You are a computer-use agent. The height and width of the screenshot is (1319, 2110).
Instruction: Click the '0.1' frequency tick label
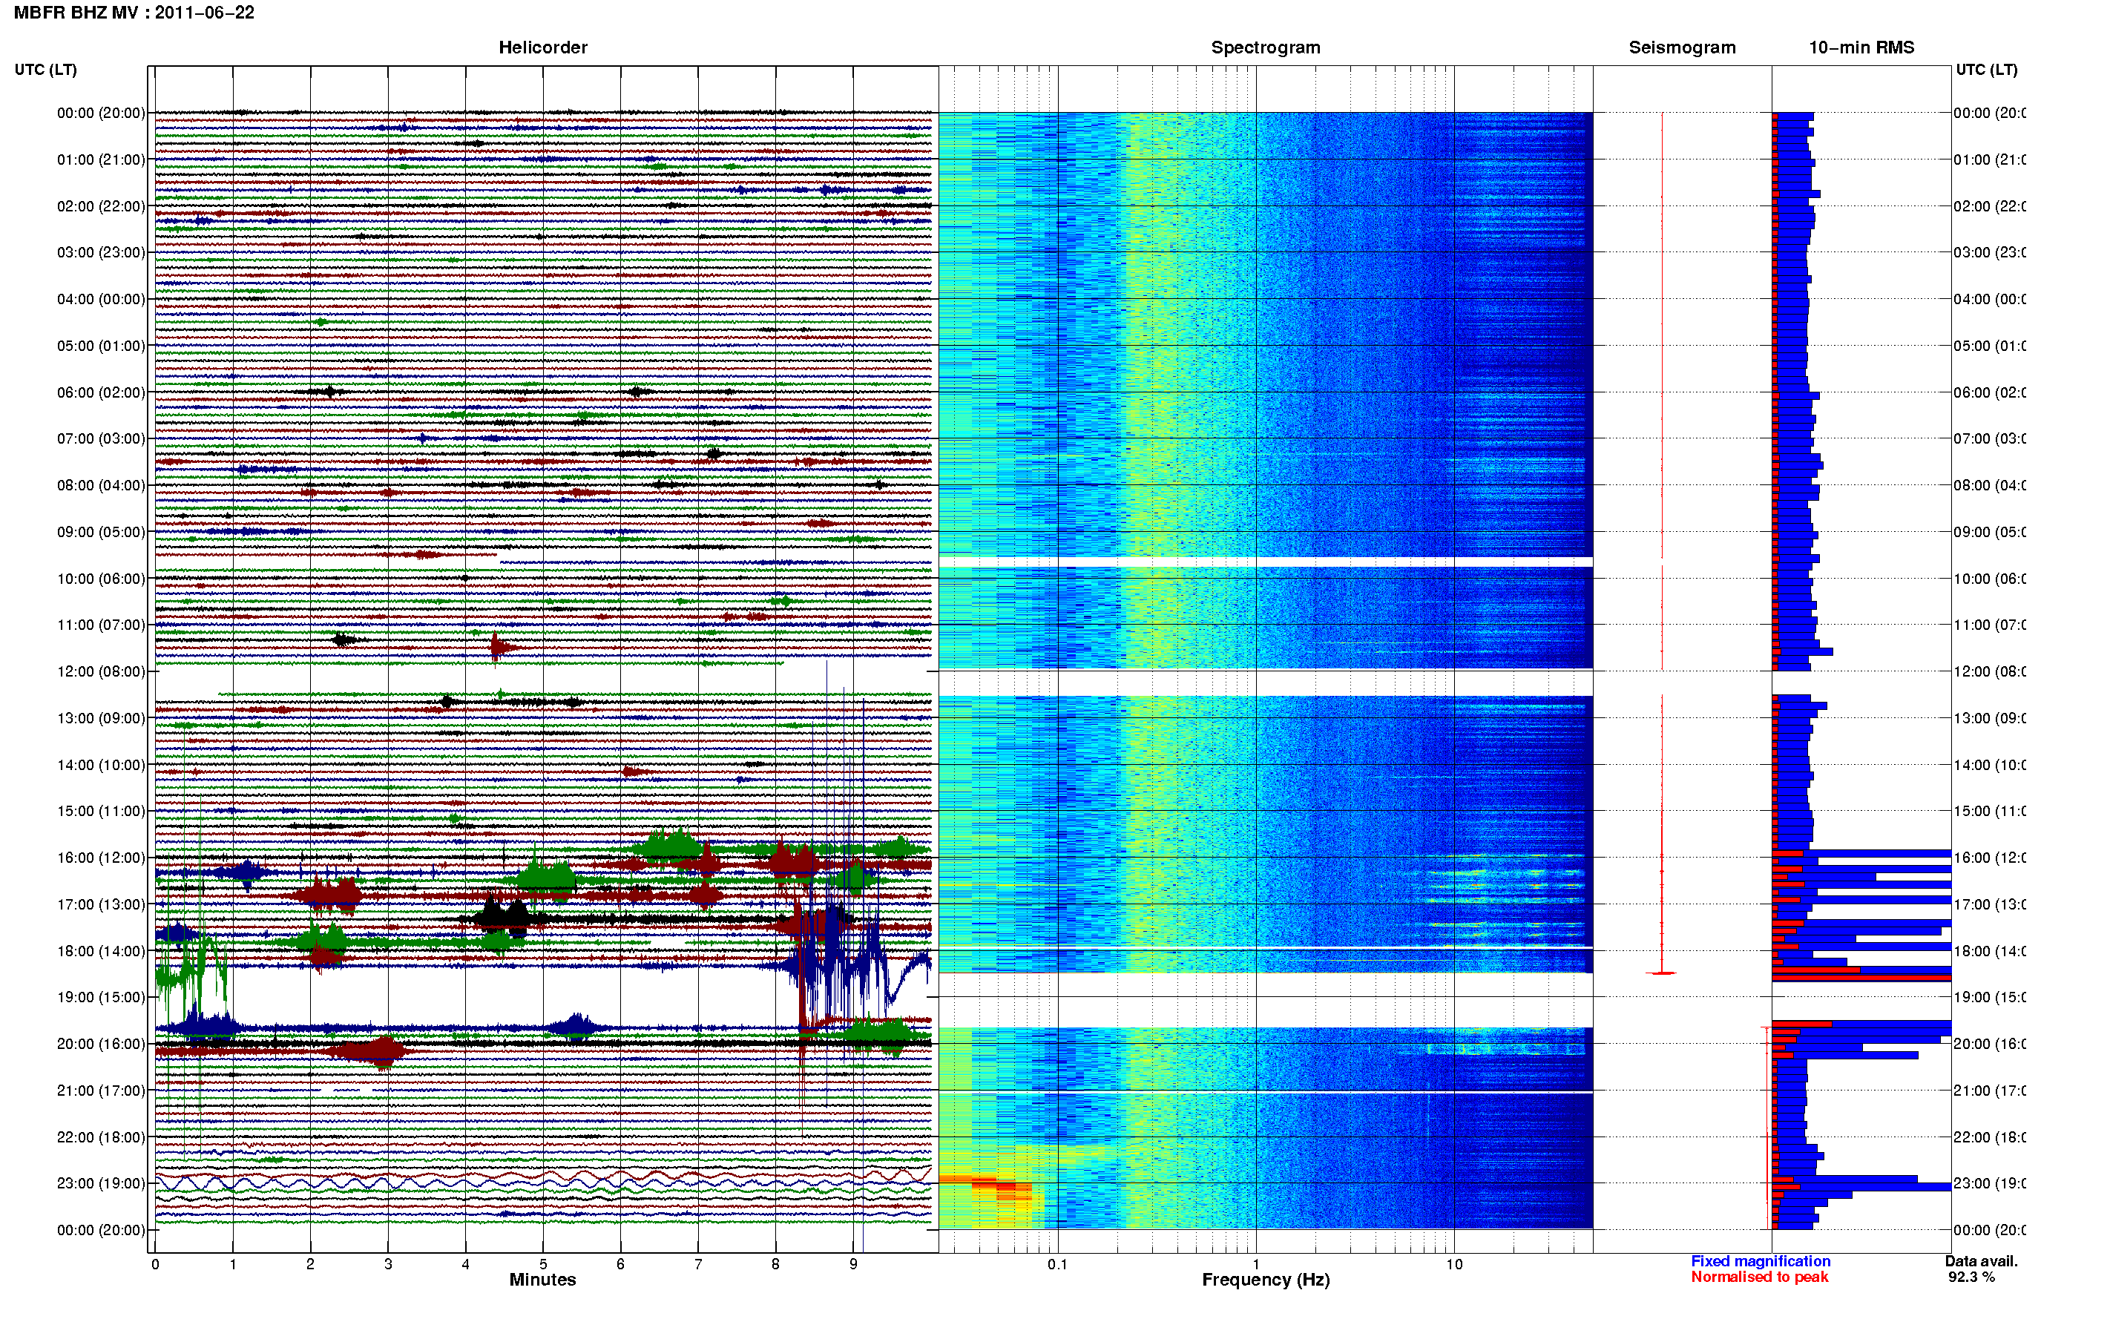(1057, 1264)
